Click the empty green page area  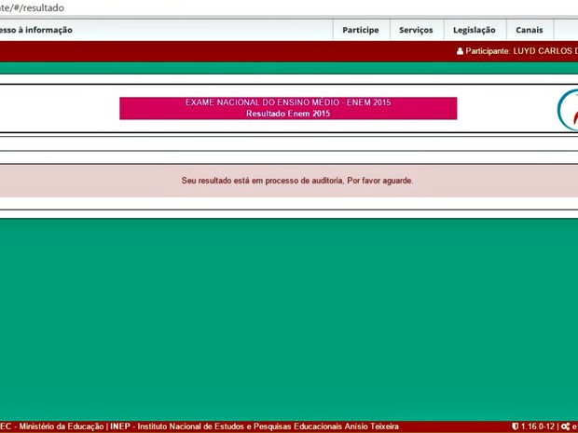pyautogui.click(x=289, y=317)
